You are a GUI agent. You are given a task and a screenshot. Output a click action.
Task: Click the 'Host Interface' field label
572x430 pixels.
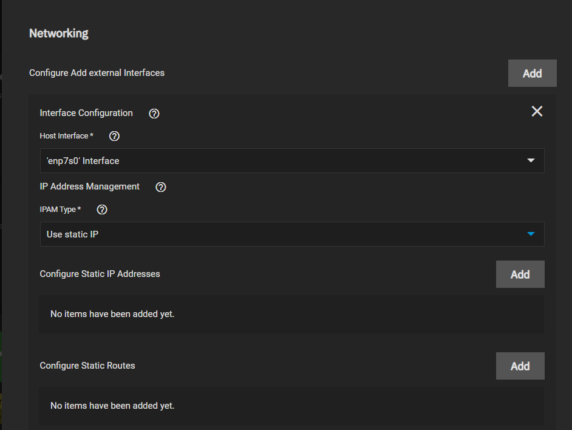coord(64,136)
